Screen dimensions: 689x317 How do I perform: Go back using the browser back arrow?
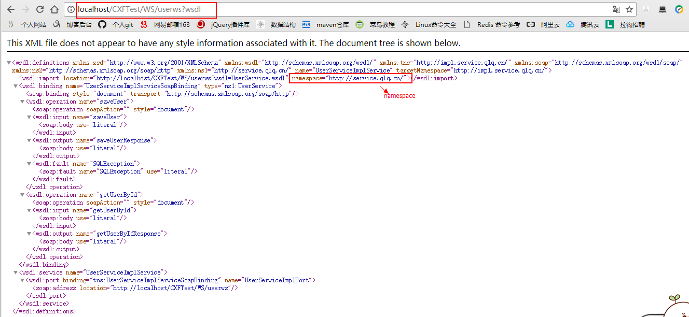pyautogui.click(x=10, y=9)
